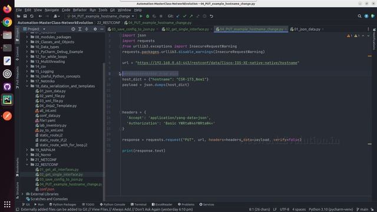Navigate back with the left arrow icon
Screen dimensions: 377x212
click(40, 16)
